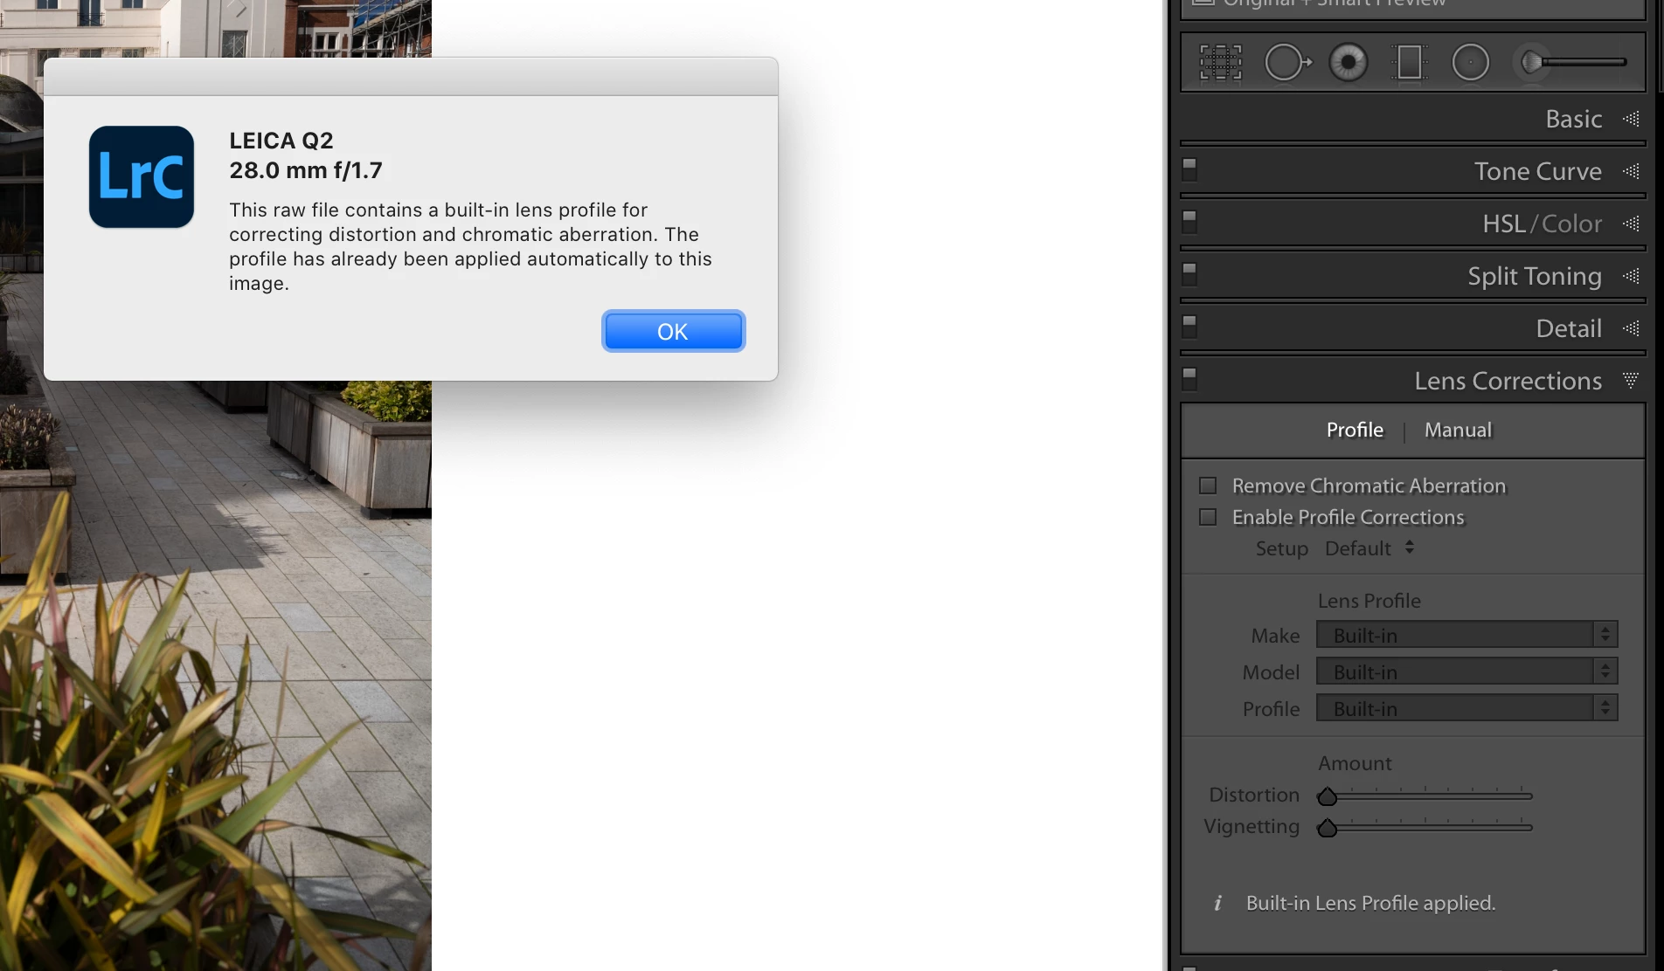Click the Leica Q2 dialog title bar
Image resolution: width=1664 pixels, height=971 pixels.
pos(411,77)
